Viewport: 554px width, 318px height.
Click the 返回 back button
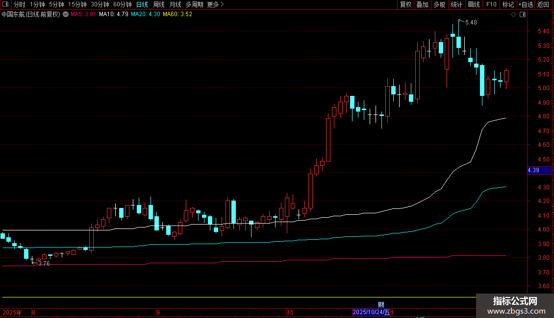point(543,4)
